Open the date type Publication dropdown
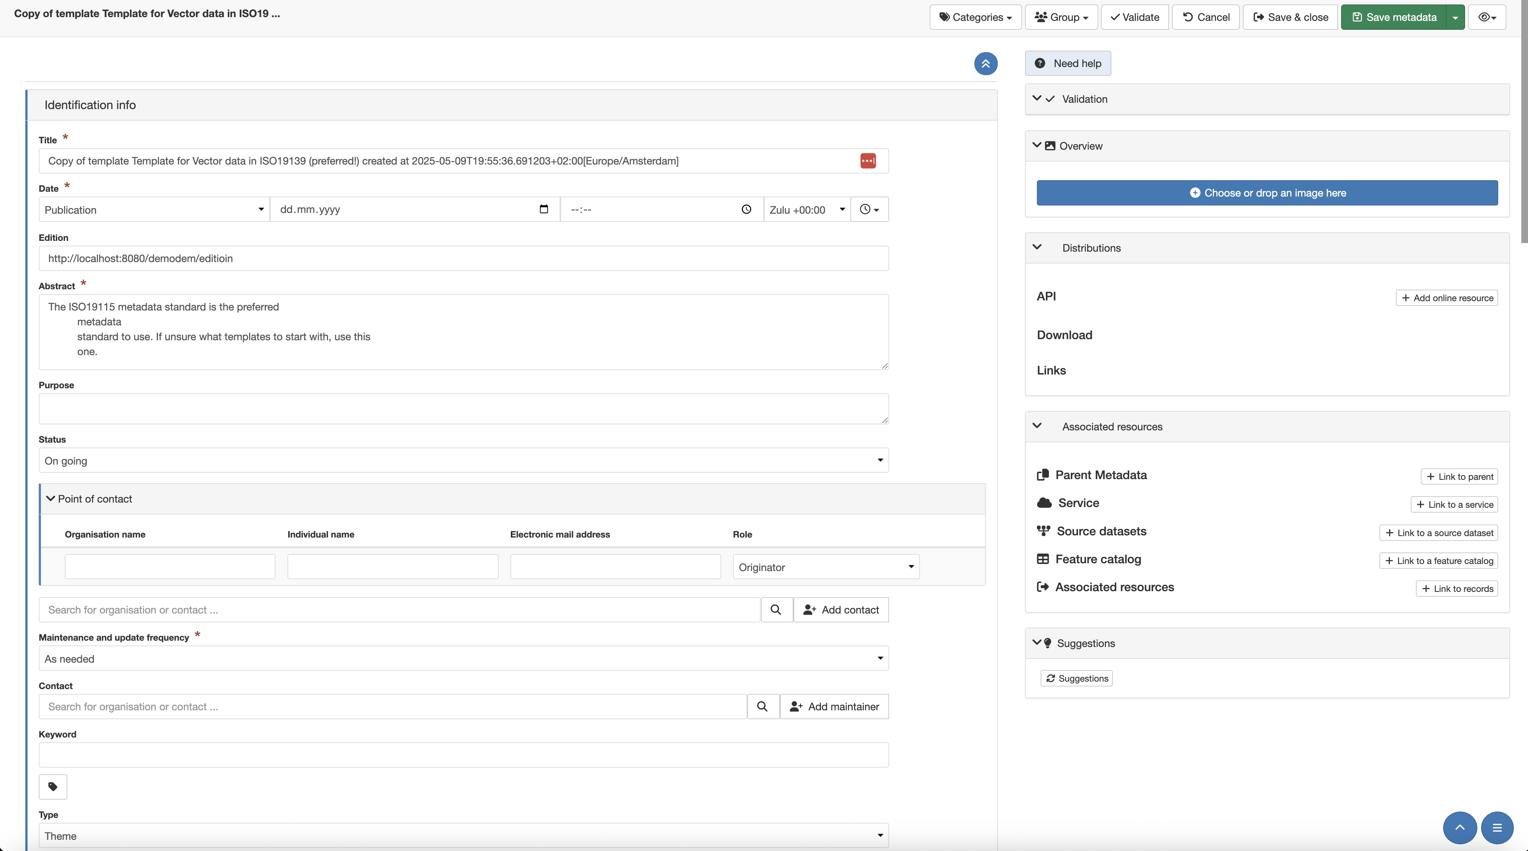The image size is (1528, 851). click(x=154, y=209)
